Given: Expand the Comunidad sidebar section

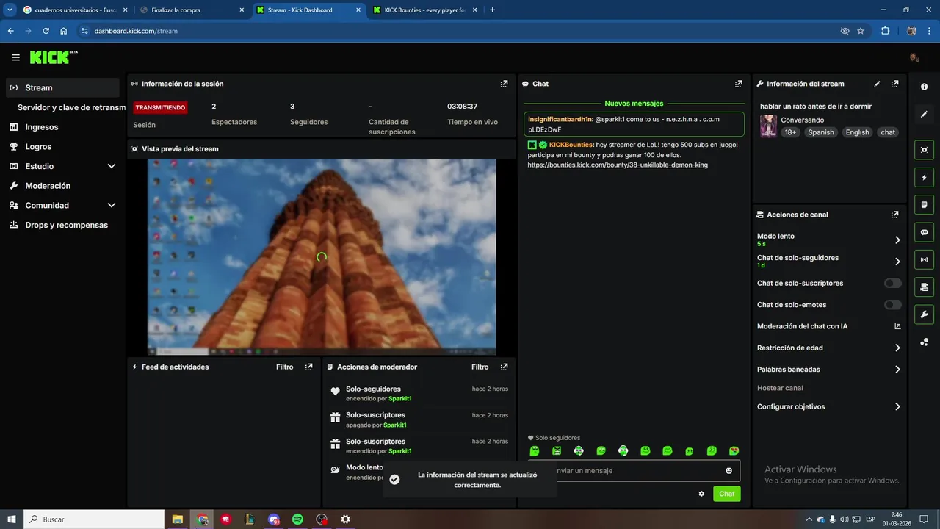Looking at the screenshot, I should click(x=112, y=206).
